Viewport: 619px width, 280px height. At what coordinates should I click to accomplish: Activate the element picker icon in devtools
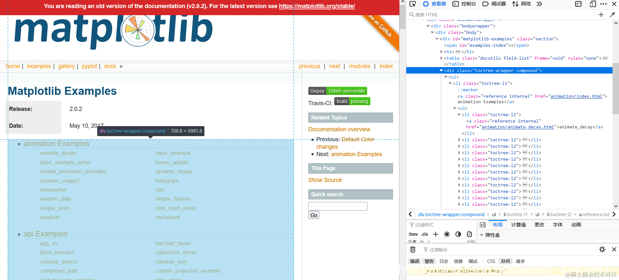[413, 4]
